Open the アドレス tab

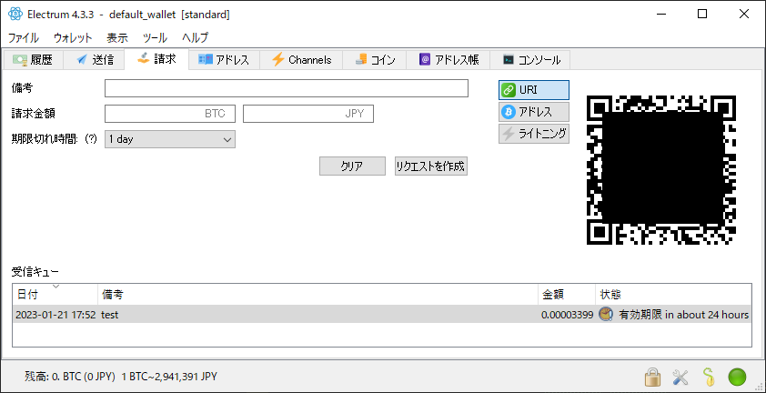[x=224, y=60]
